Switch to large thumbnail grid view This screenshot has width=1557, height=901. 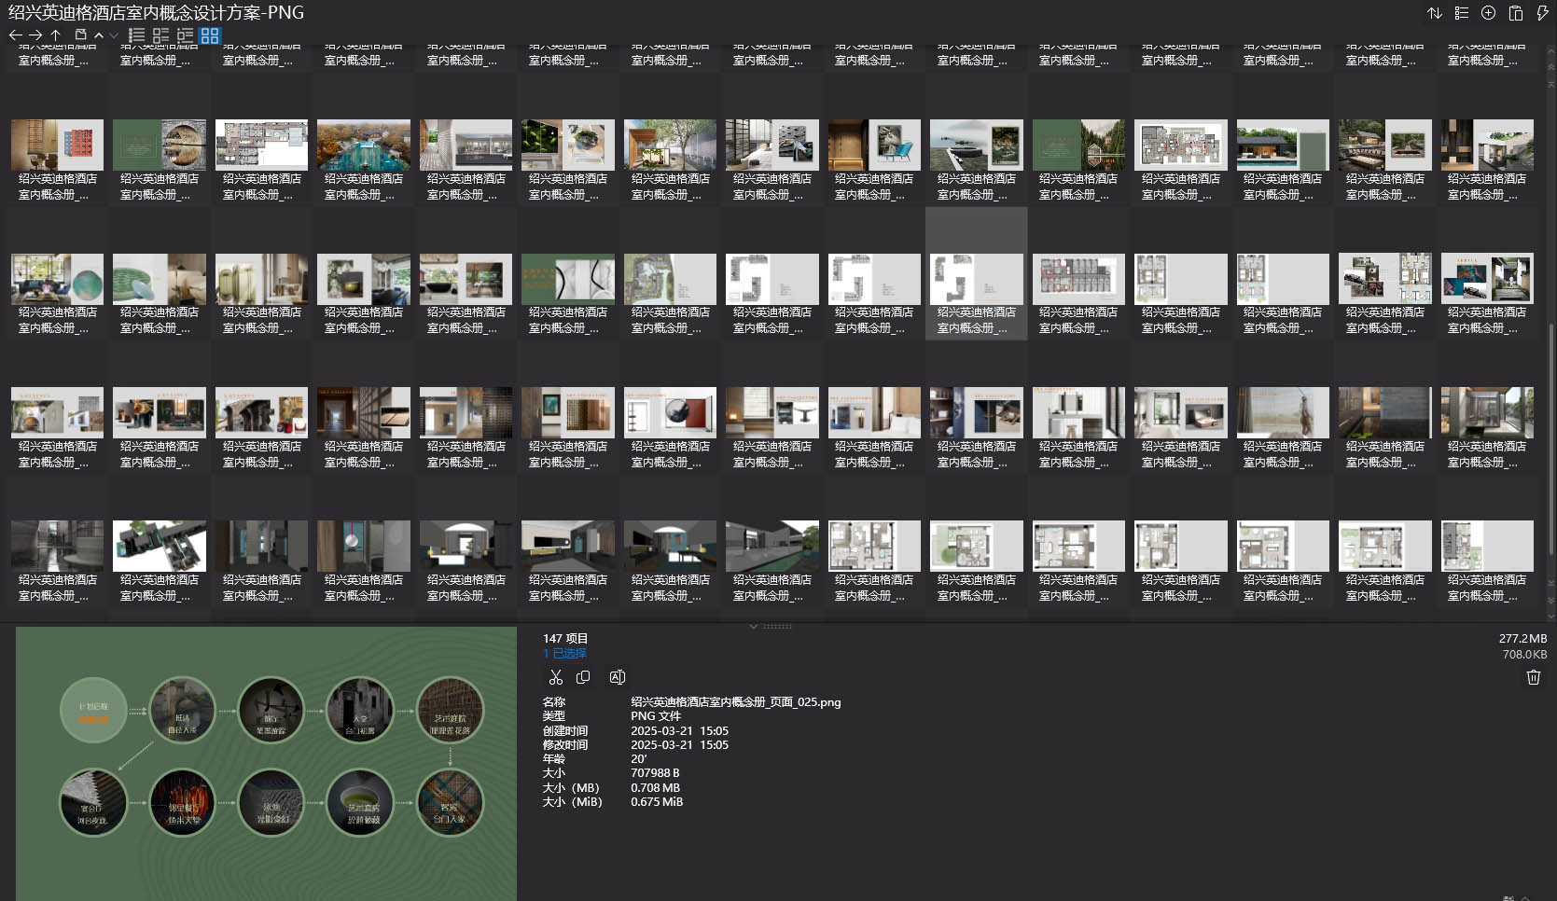(x=210, y=35)
